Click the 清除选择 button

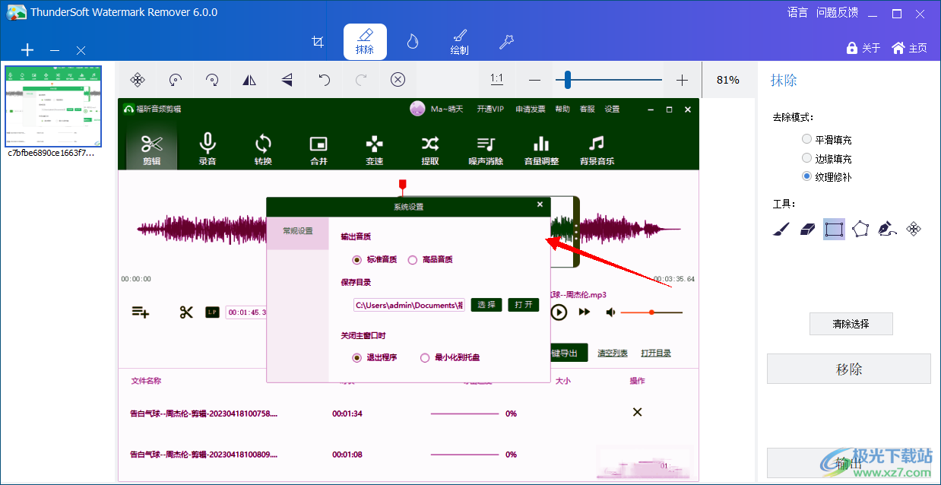coord(851,324)
